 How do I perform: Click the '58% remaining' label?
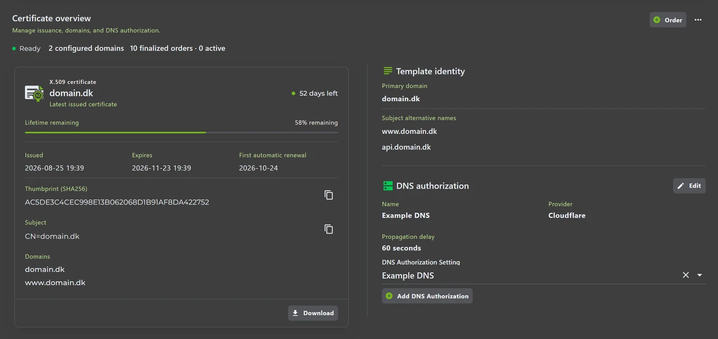316,123
